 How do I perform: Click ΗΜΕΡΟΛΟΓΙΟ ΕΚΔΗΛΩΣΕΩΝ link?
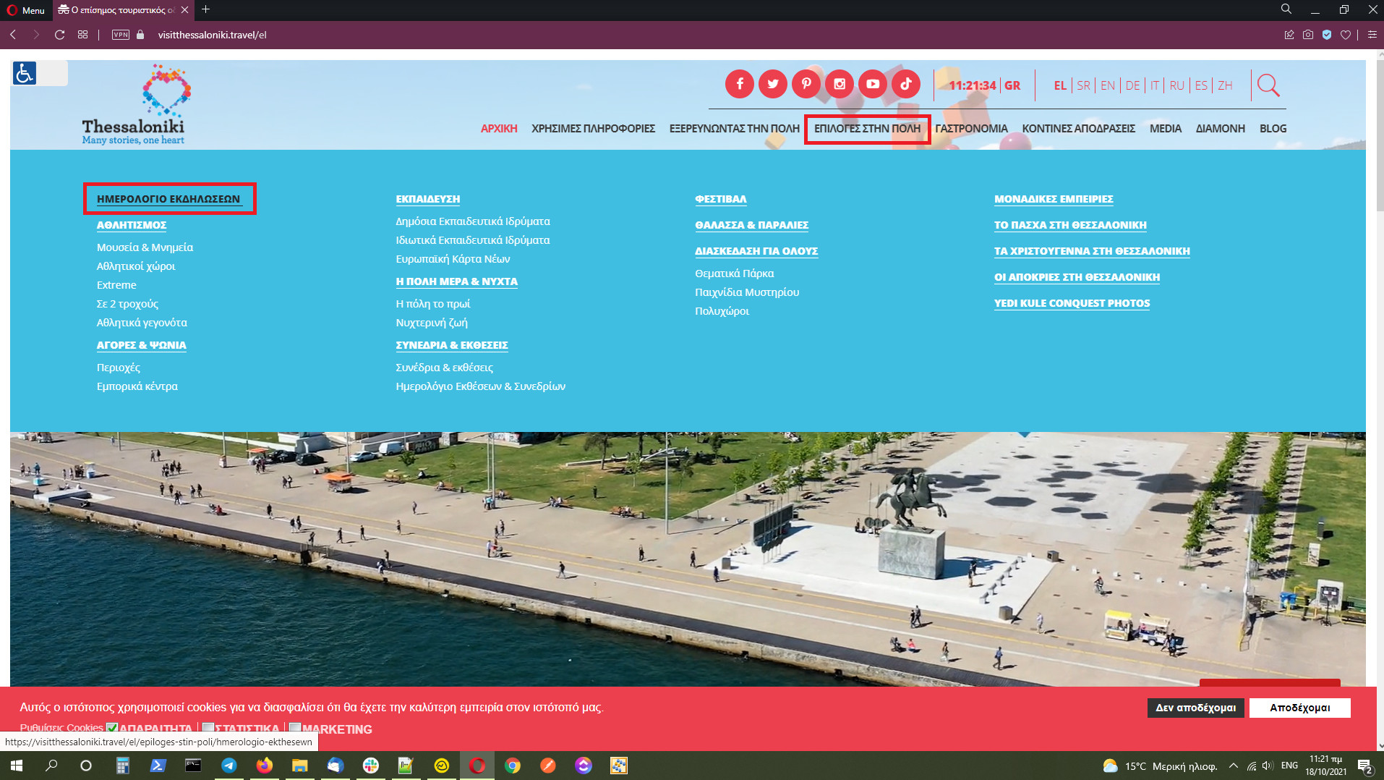point(168,199)
